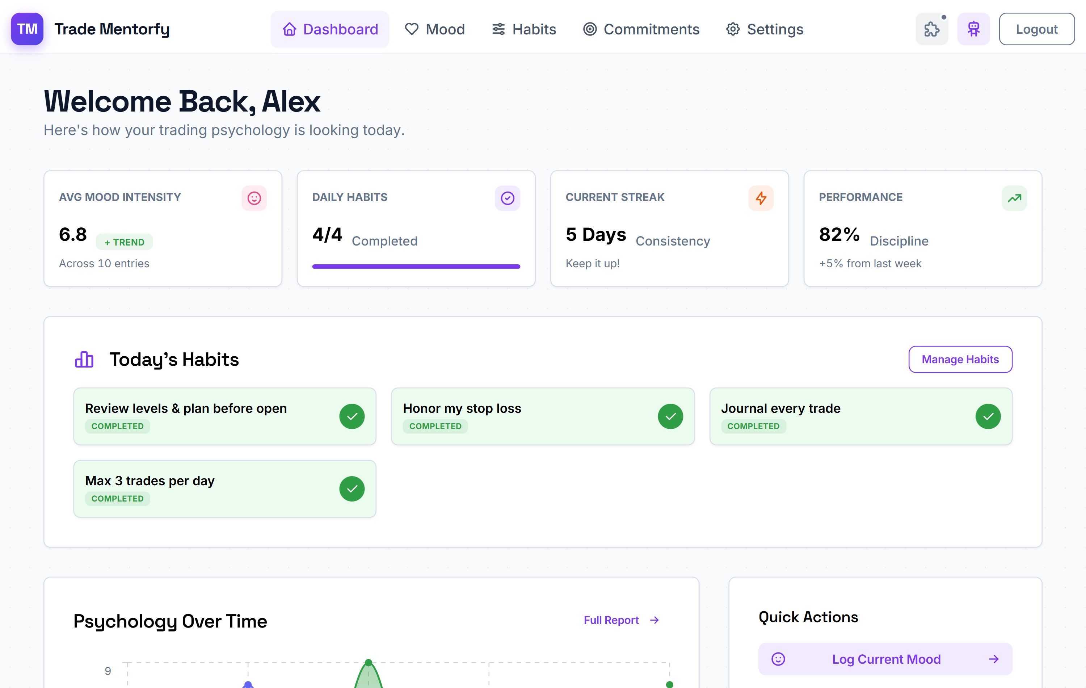Toggle check for Review levels & plan before open

352,416
